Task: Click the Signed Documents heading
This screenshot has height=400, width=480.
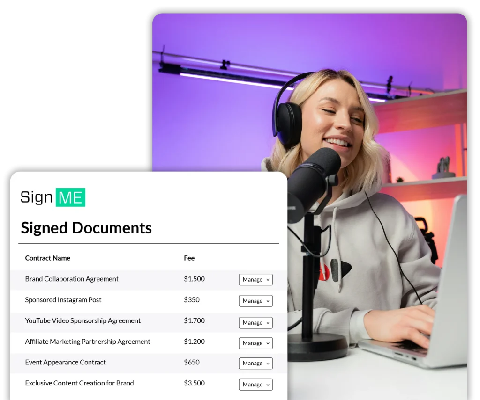Action: pyautogui.click(x=86, y=228)
